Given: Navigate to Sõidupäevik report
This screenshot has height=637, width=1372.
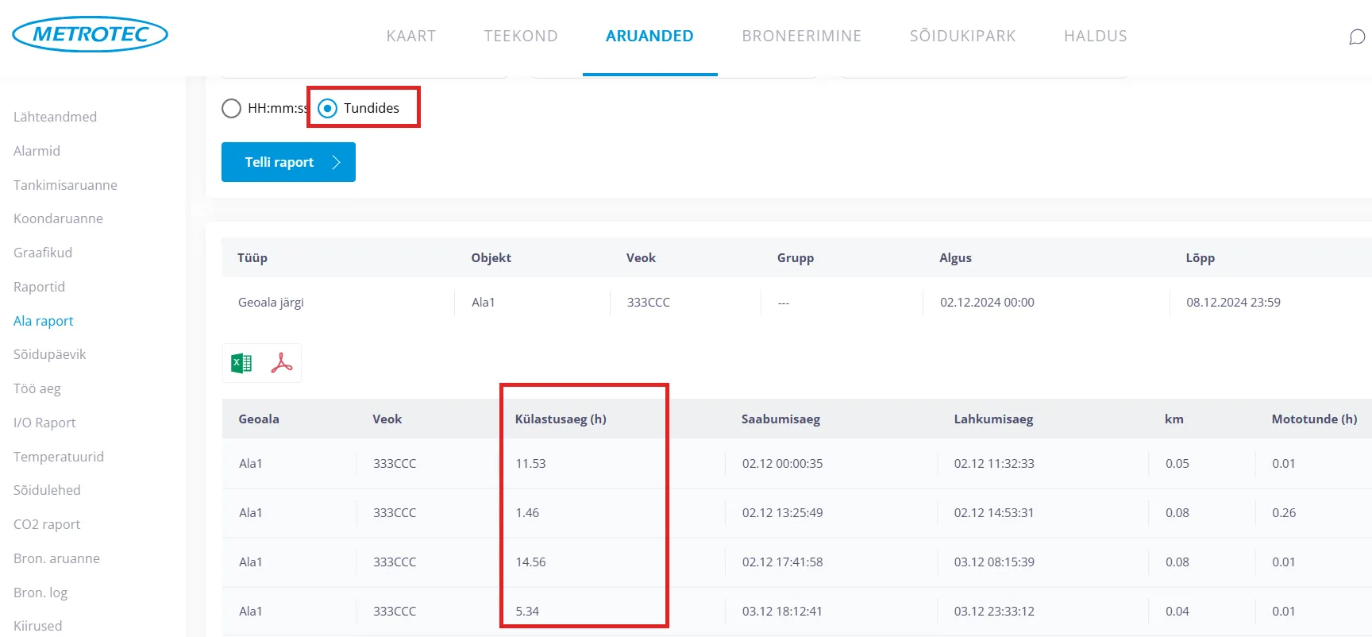Looking at the screenshot, I should (49, 354).
